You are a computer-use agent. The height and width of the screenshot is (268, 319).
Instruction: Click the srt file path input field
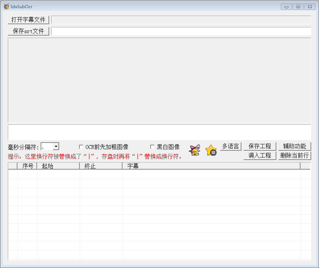coord(181,31)
